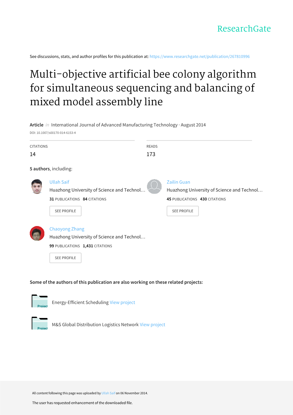Click the Ullah Saif uploader link in footer

click(x=108, y=393)
